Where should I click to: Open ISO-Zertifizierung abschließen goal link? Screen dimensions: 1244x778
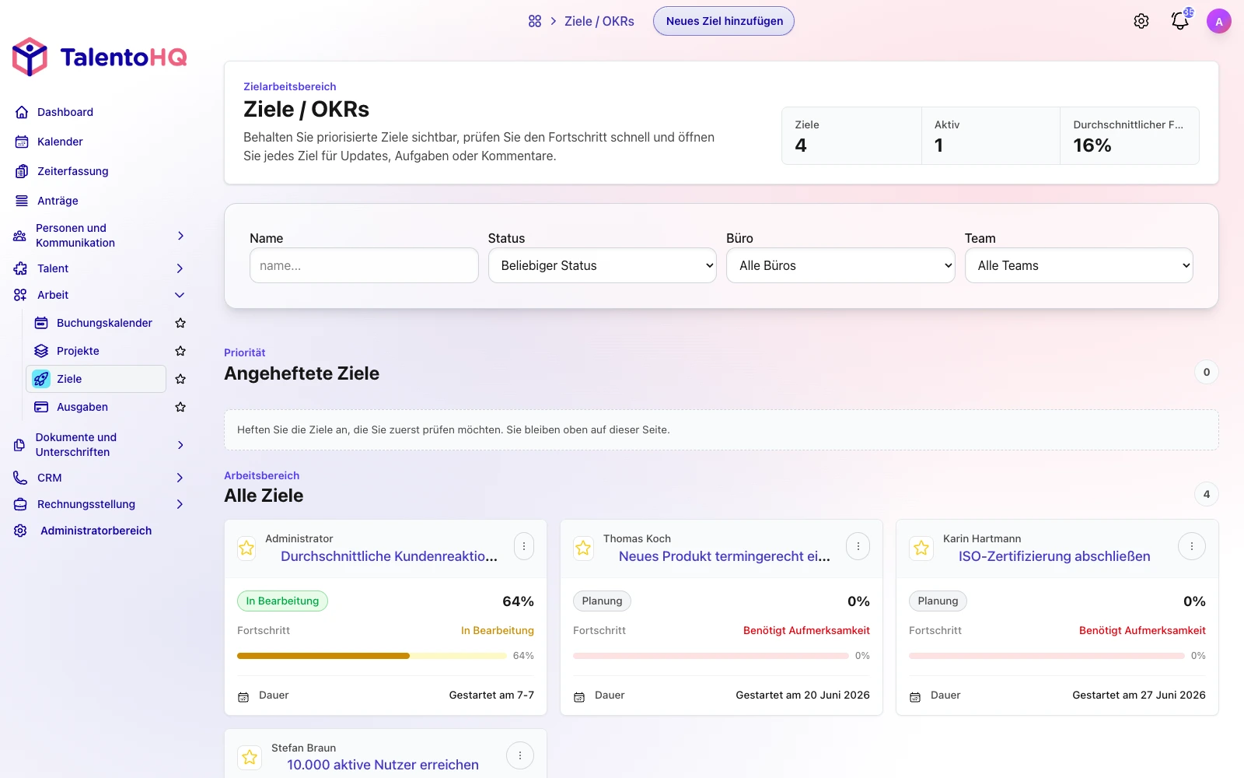(x=1054, y=556)
